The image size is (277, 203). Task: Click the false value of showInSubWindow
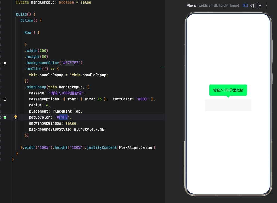coord(71,123)
